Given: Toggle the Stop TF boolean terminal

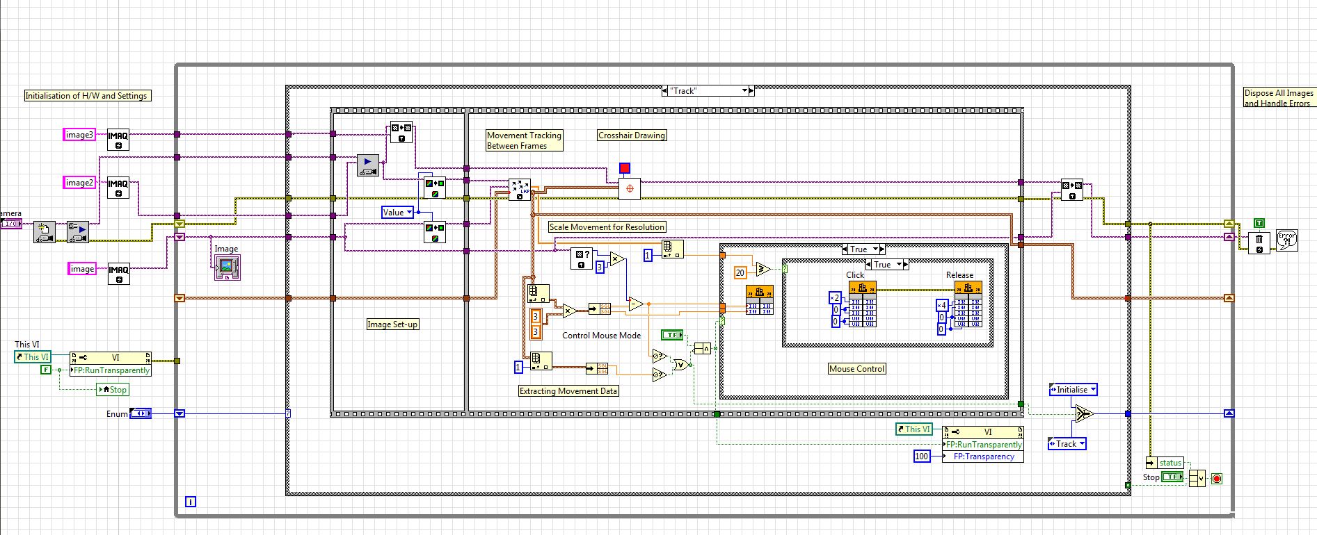Looking at the screenshot, I should 1173,477.
